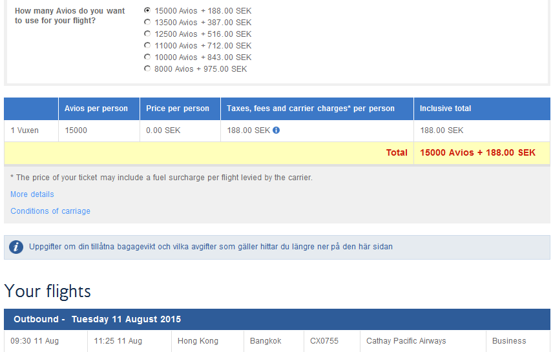Select the 8000 Avios + 975.00 SEK option
Viewport: 553px width, 352px height.
point(147,69)
